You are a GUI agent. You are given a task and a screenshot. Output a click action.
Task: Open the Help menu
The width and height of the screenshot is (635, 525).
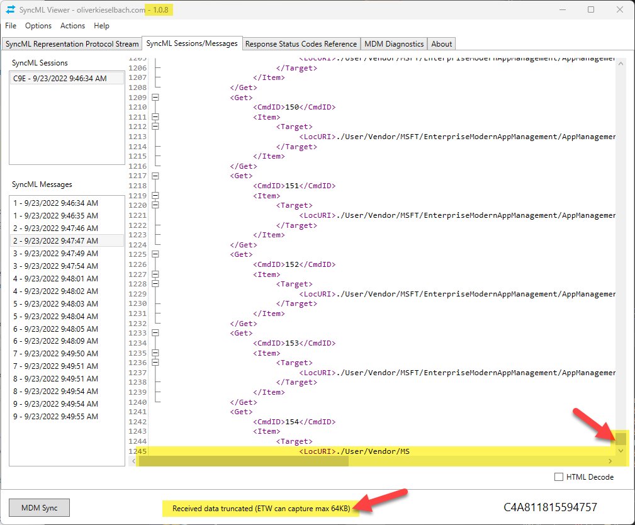coord(101,26)
